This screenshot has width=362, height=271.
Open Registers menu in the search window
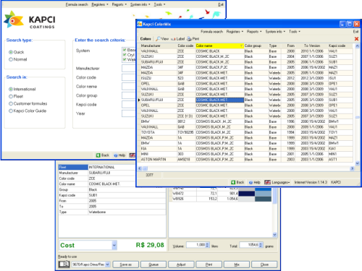100,4
